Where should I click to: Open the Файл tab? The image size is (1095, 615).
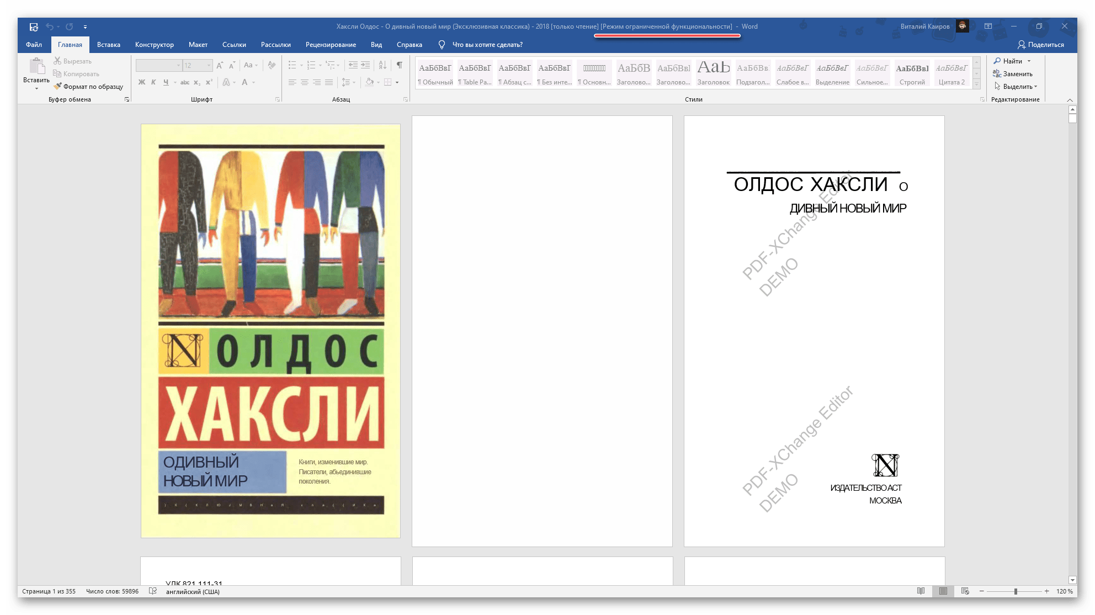tap(34, 45)
